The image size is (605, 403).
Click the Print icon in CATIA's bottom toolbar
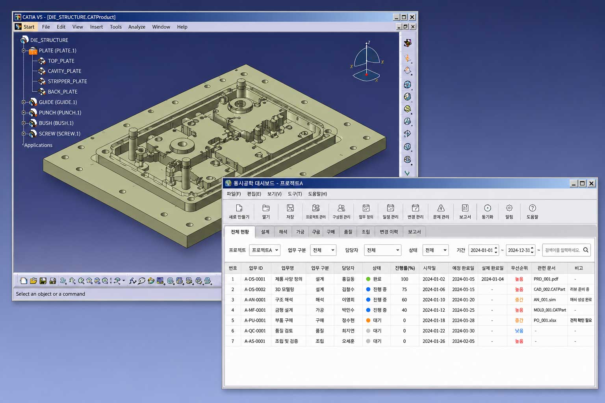coord(52,281)
